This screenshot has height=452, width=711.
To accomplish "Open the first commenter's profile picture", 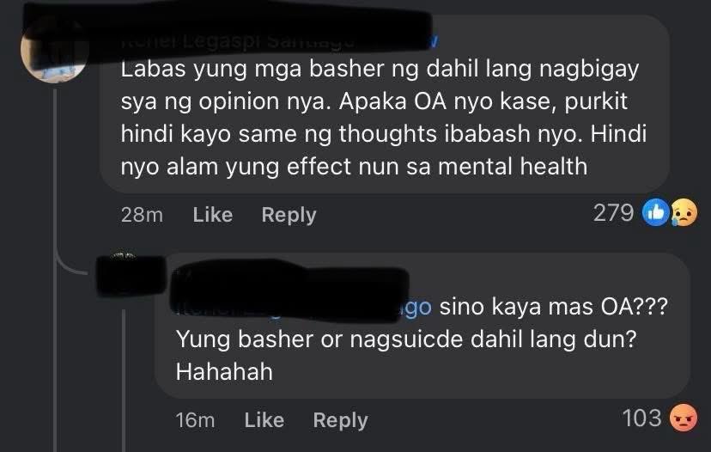I will pyautogui.click(x=54, y=52).
